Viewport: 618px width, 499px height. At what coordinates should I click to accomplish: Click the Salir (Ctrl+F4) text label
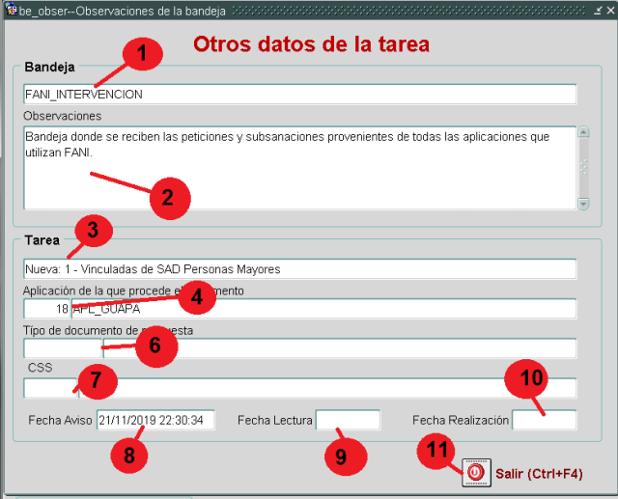pos(539,474)
